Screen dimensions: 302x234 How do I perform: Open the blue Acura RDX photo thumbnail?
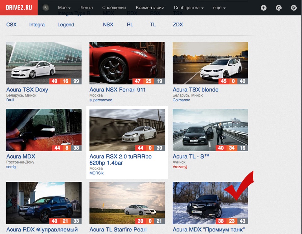pyautogui.click(x=44, y=203)
